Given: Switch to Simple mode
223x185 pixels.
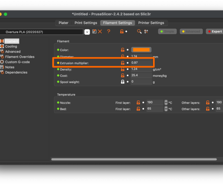Looking at the screenshot, I should pyautogui.click(x=167, y=31).
